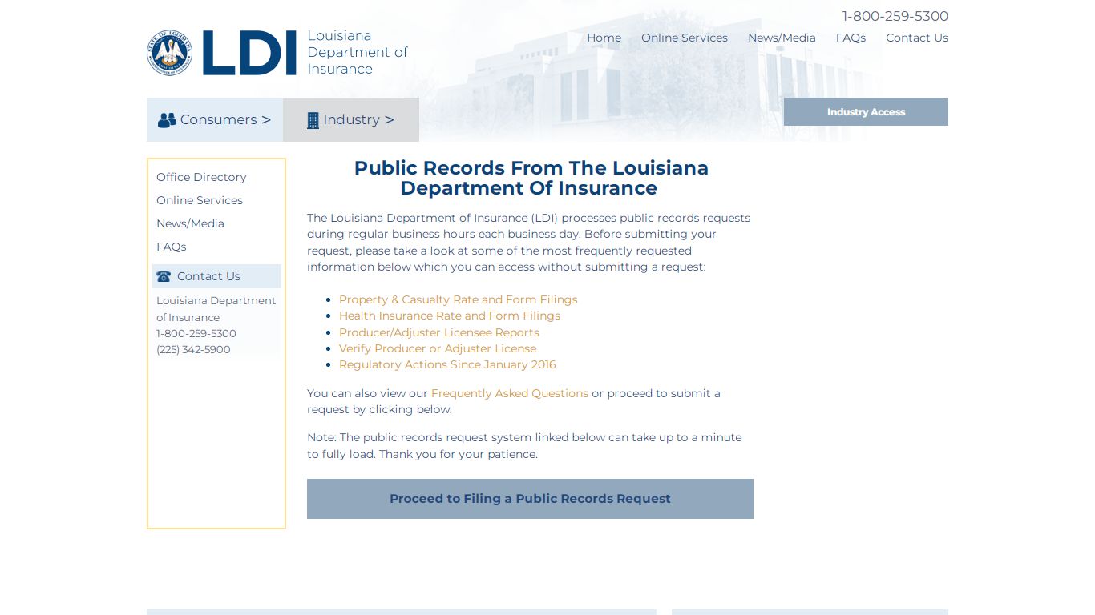
Task: Click the header phone number 1-800-259-5300
Action: click(895, 16)
